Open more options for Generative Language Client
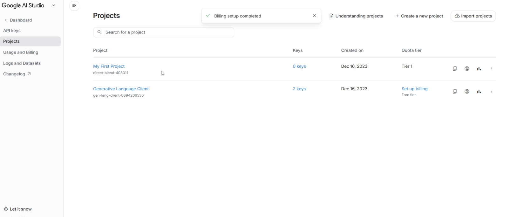The width and height of the screenshot is (517, 217). [491, 92]
